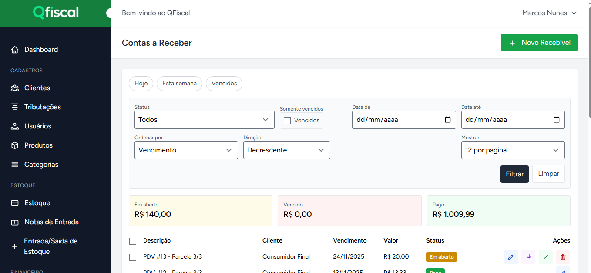Expand the Ordenar por dropdown

186,150
